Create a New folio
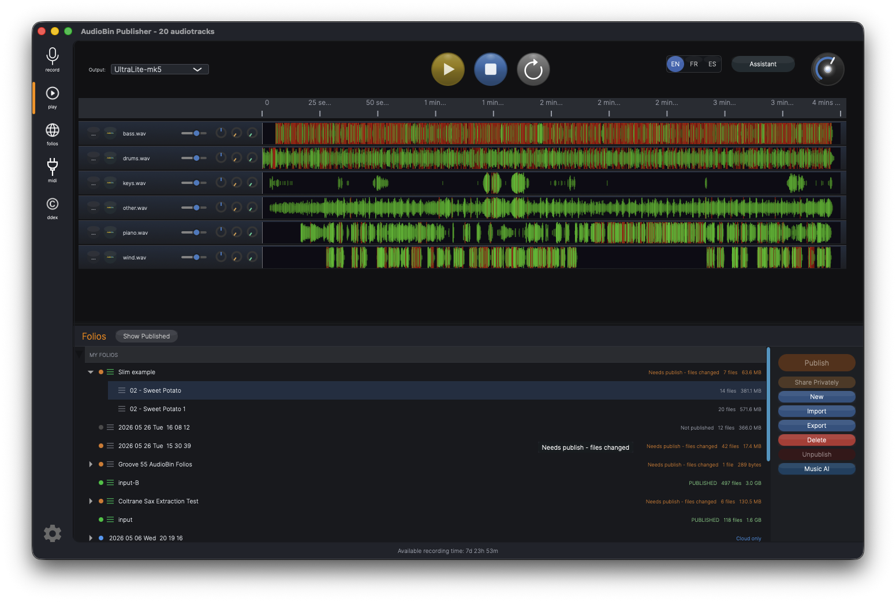Viewport: 896px width, 602px height. (817, 397)
